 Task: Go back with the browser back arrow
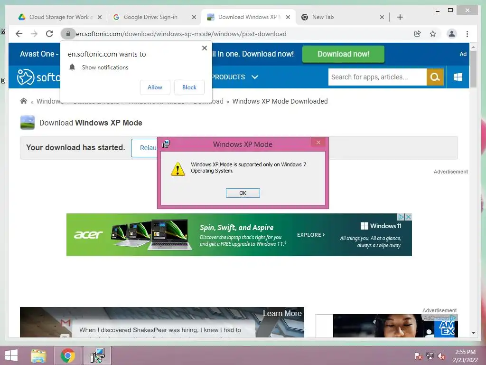pyautogui.click(x=19, y=34)
